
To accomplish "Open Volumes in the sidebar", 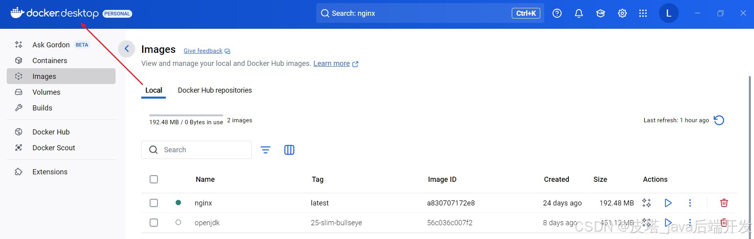I will 61,92.
